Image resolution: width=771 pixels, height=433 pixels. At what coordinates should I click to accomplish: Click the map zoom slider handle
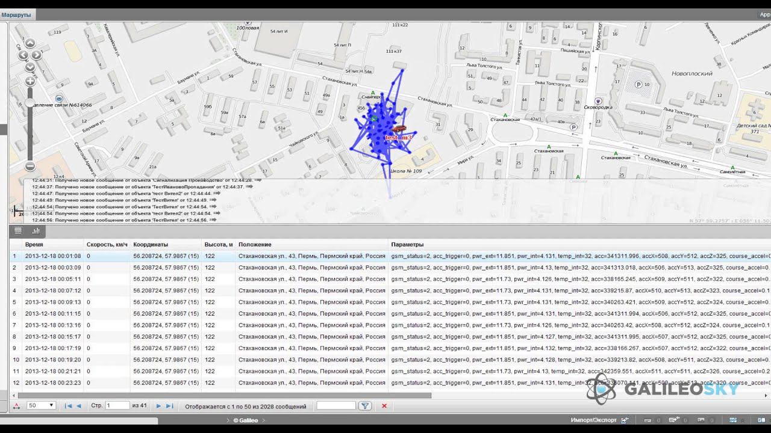[30, 103]
